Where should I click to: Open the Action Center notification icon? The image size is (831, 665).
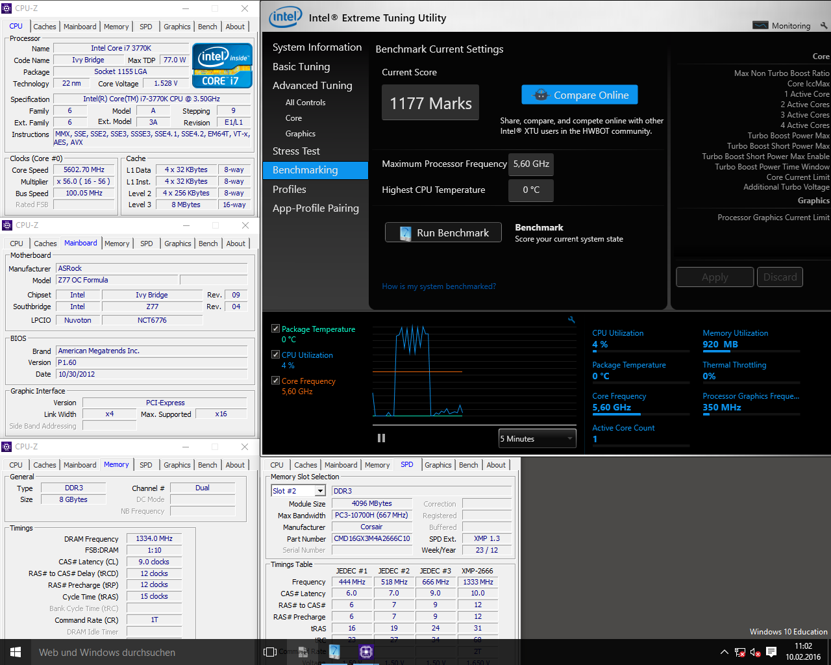click(x=771, y=652)
